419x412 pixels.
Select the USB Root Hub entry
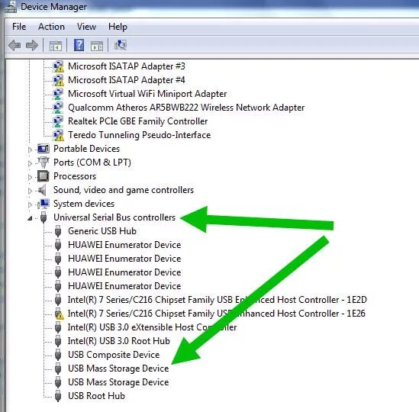point(96,396)
